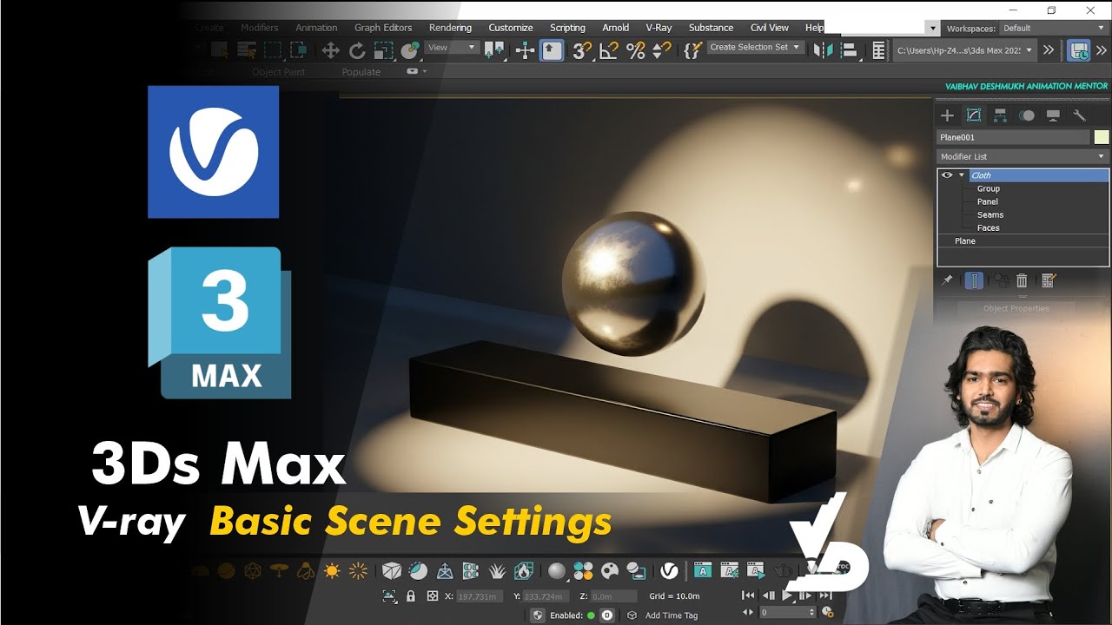Screen dimensions: 1112x625
Task: Click the Play Animation button
Action: click(x=788, y=595)
